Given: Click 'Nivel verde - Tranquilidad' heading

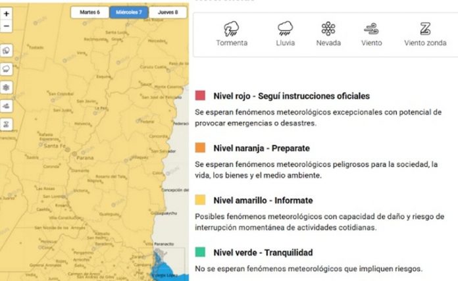Looking at the screenshot, I should (263, 253).
